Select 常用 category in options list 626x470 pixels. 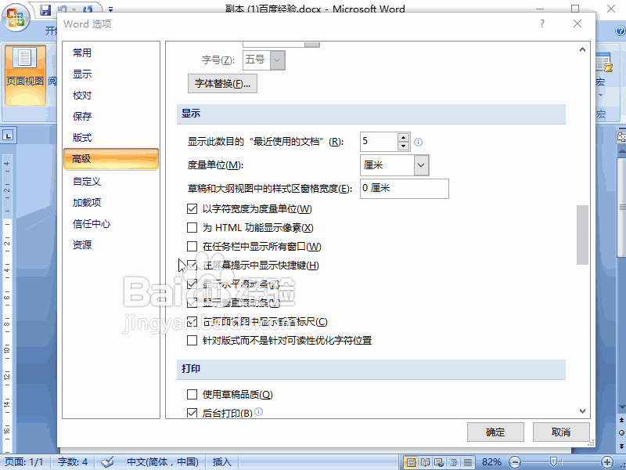point(82,52)
